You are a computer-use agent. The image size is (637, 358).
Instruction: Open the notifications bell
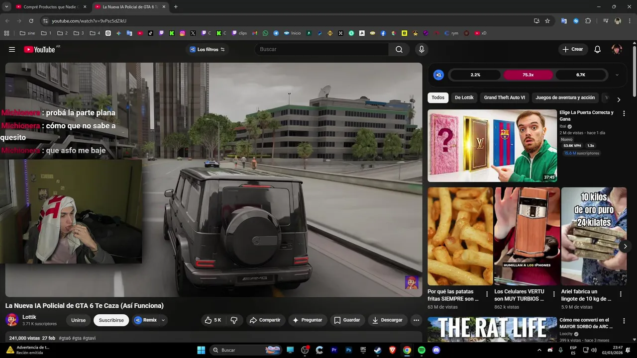click(x=598, y=49)
